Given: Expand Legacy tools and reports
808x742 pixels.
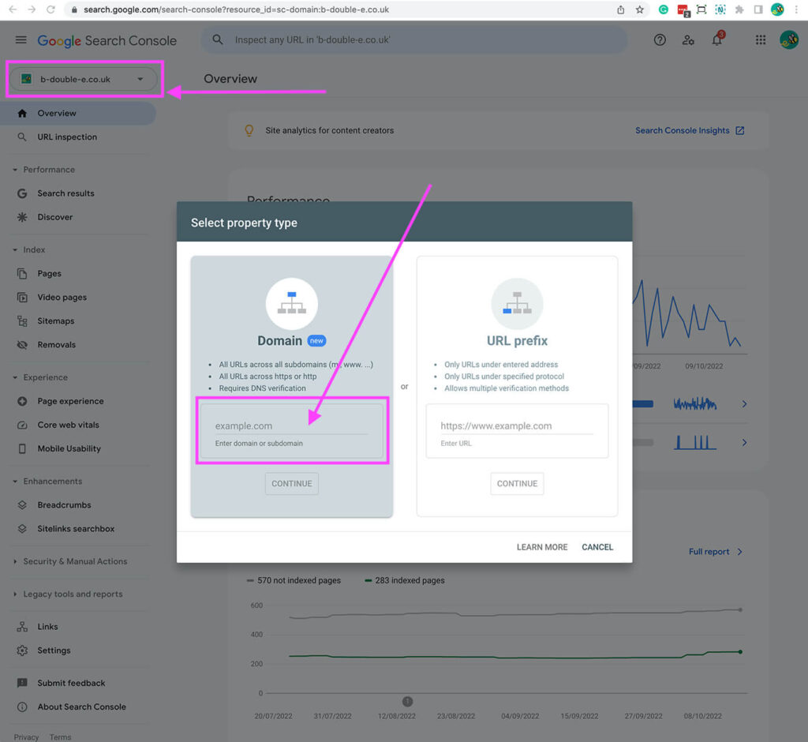Looking at the screenshot, I should (x=15, y=594).
